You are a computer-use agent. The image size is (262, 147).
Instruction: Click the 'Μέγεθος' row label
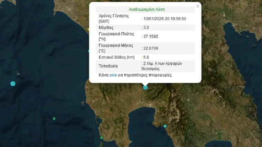(x=106, y=27)
